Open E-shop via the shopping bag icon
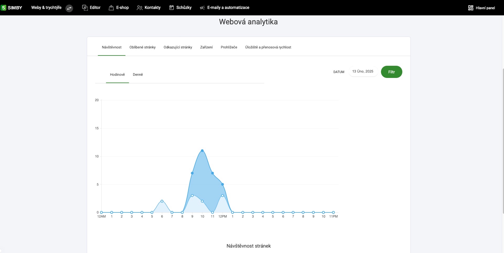The width and height of the screenshot is (504, 253). click(111, 8)
